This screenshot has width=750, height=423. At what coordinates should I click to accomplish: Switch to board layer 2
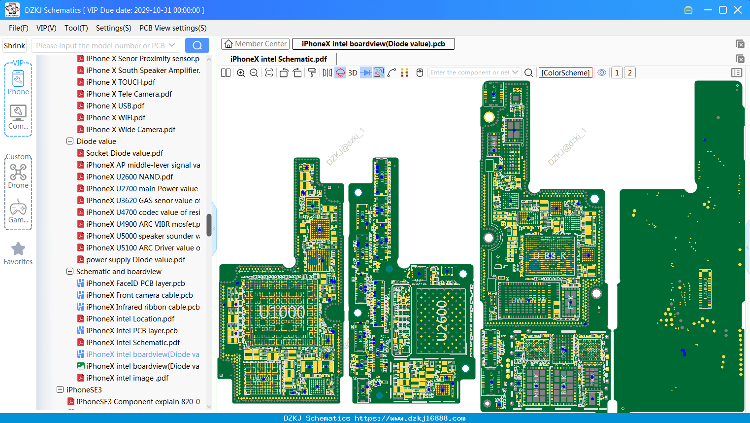tap(630, 73)
